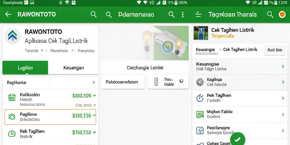The width and height of the screenshot is (290, 145).
Task: Open the Pek Tagihien row chevron
Action: [x=283, y=98]
